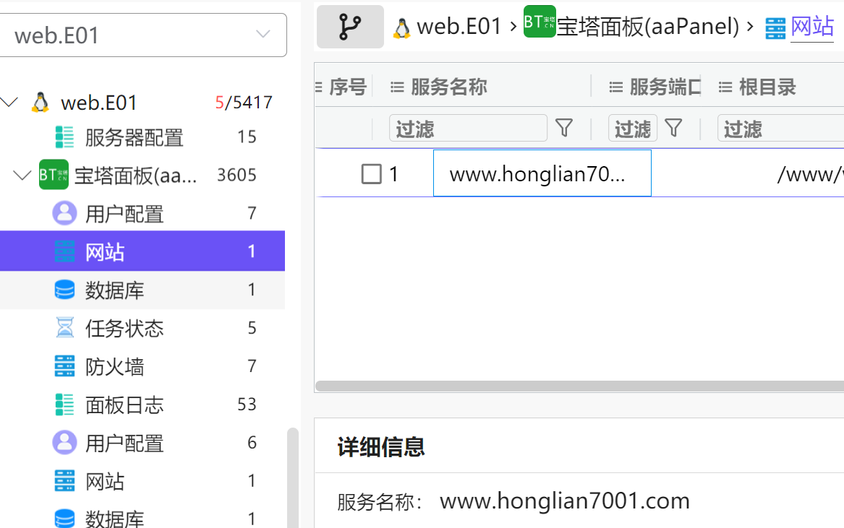
Task: Select the first user configuration item with 7 entries
Action: (x=124, y=214)
